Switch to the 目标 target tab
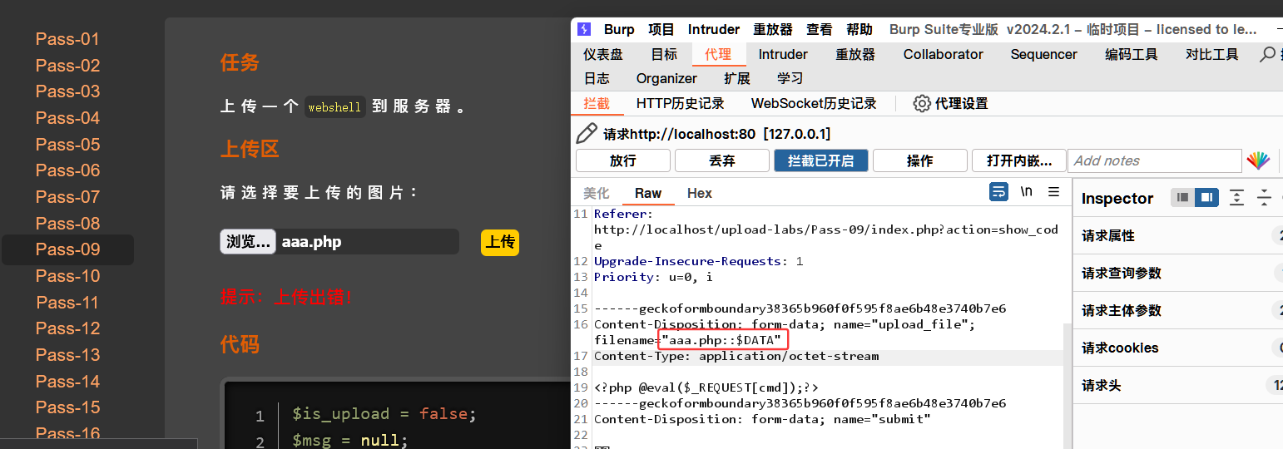 tap(664, 54)
